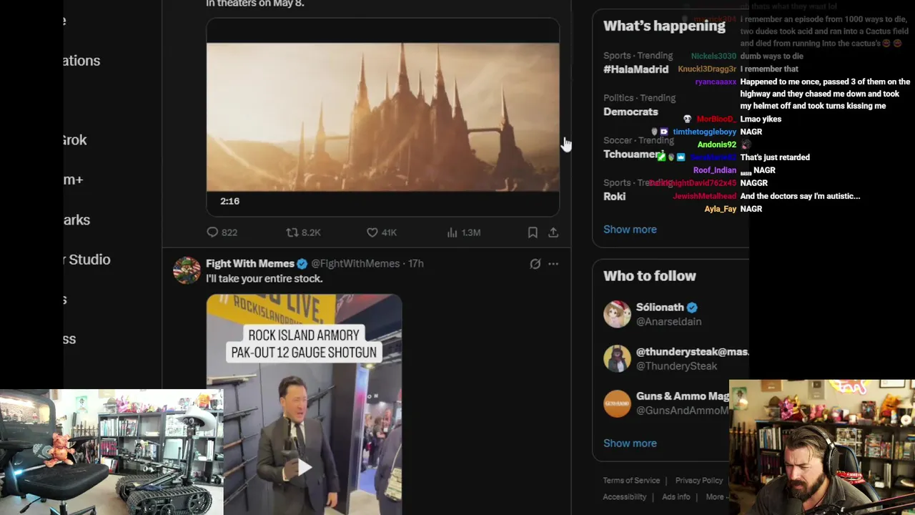The height and width of the screenshot is (515, 915).
Task: Open ThunderySteak avatar image
Action: tap(617, 358)
